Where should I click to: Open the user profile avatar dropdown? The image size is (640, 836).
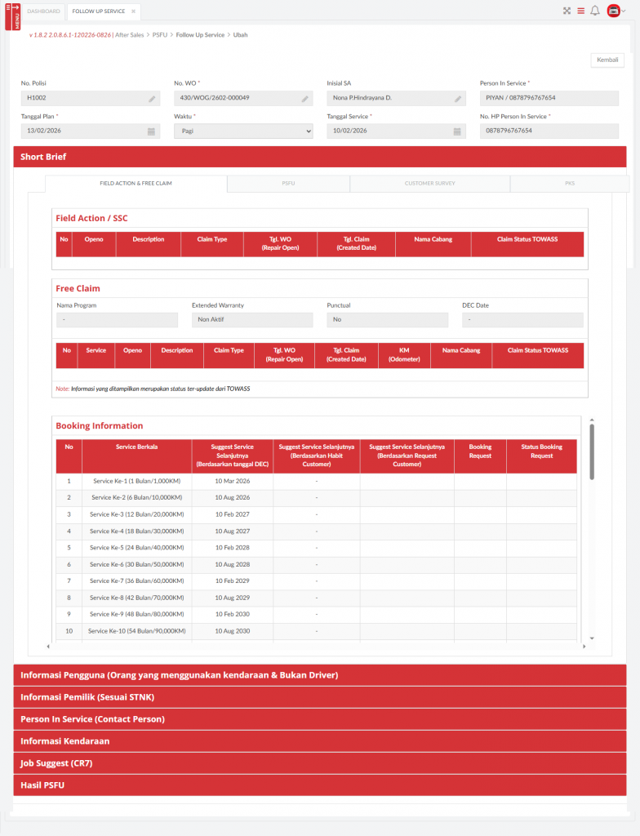[616, 11]
